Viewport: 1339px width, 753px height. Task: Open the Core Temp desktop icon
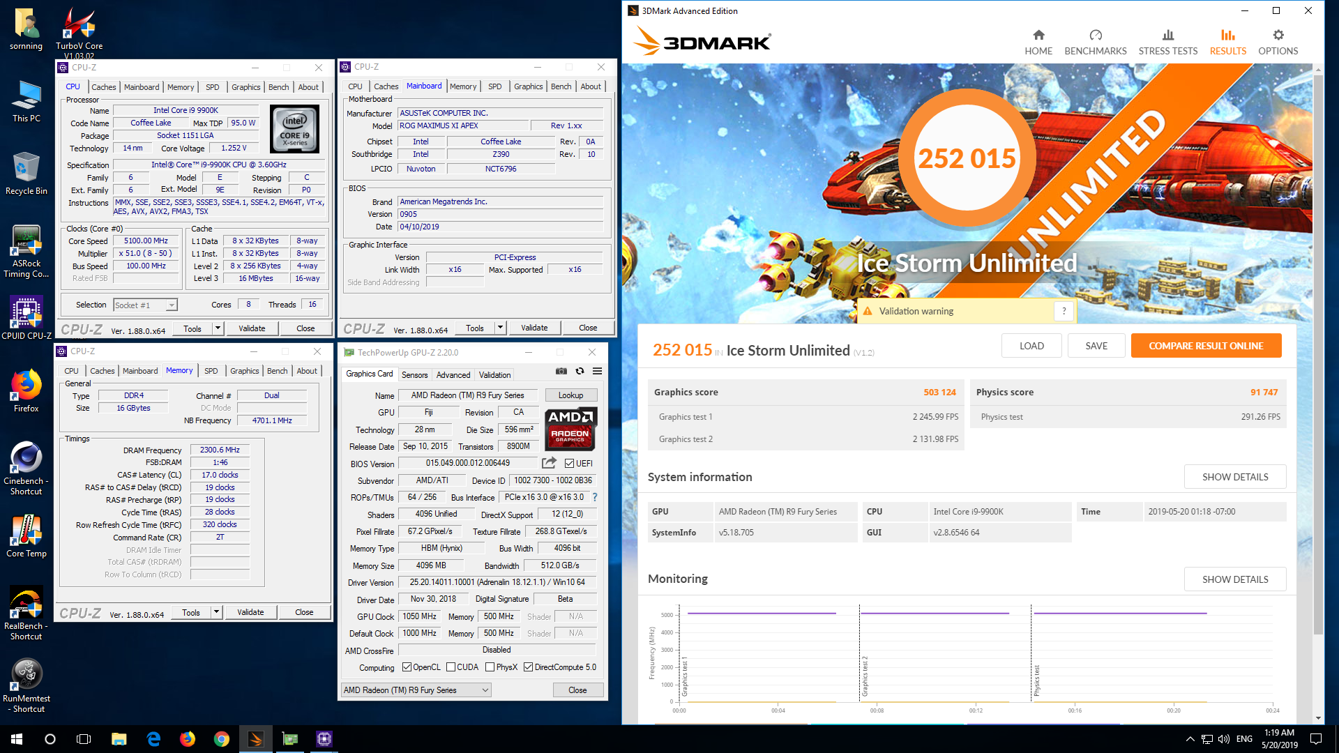coord(27,537)
